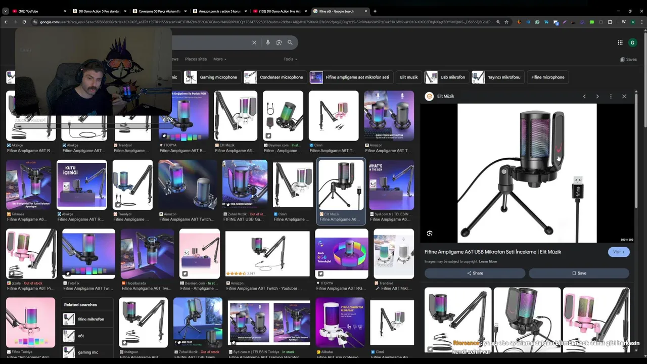Switch to the YouTube tab
Image resolution: width=647 pixels, height=364 pixels.
click(39, 11)
